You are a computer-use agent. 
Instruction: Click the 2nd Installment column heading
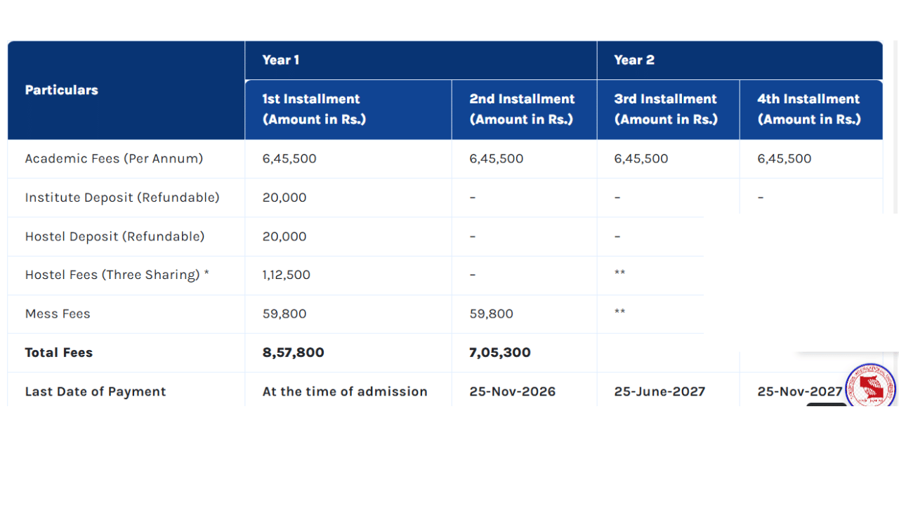click(x=522, y=109)
